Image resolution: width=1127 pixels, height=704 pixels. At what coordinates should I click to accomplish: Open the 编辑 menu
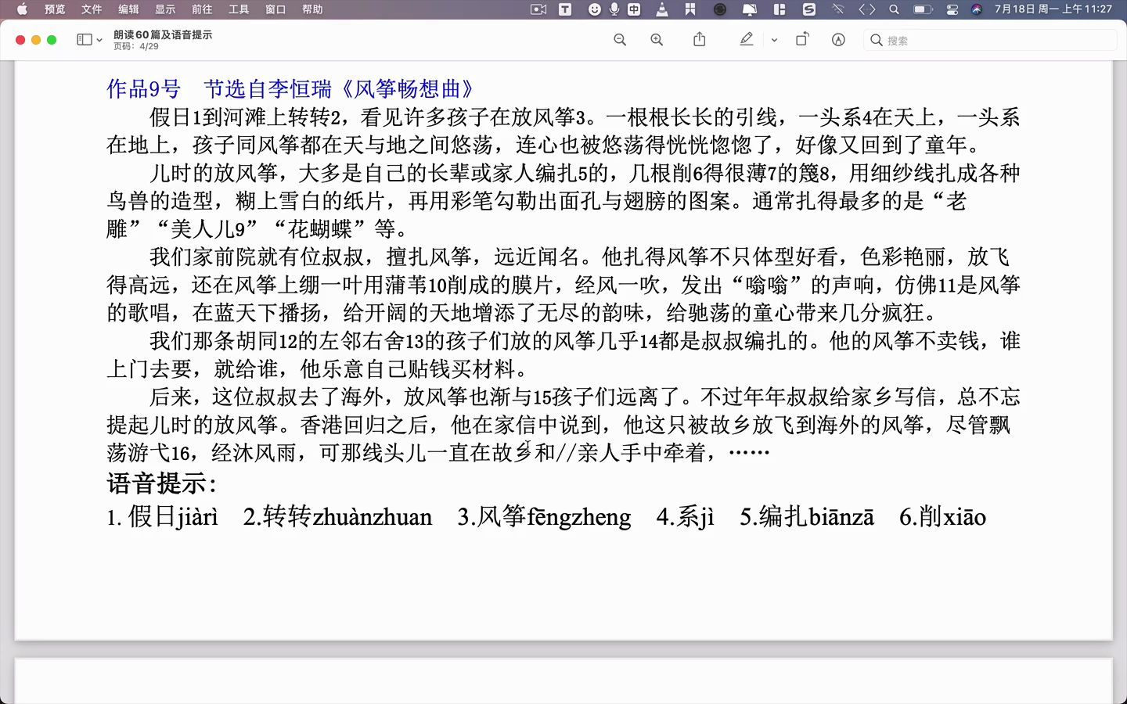point(128,9)
